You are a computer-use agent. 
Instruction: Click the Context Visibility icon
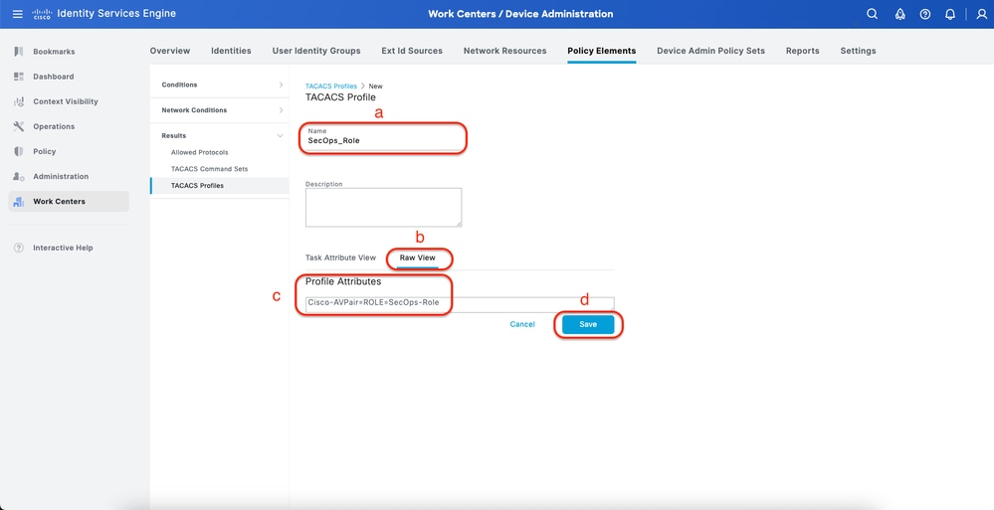[18, 101]
